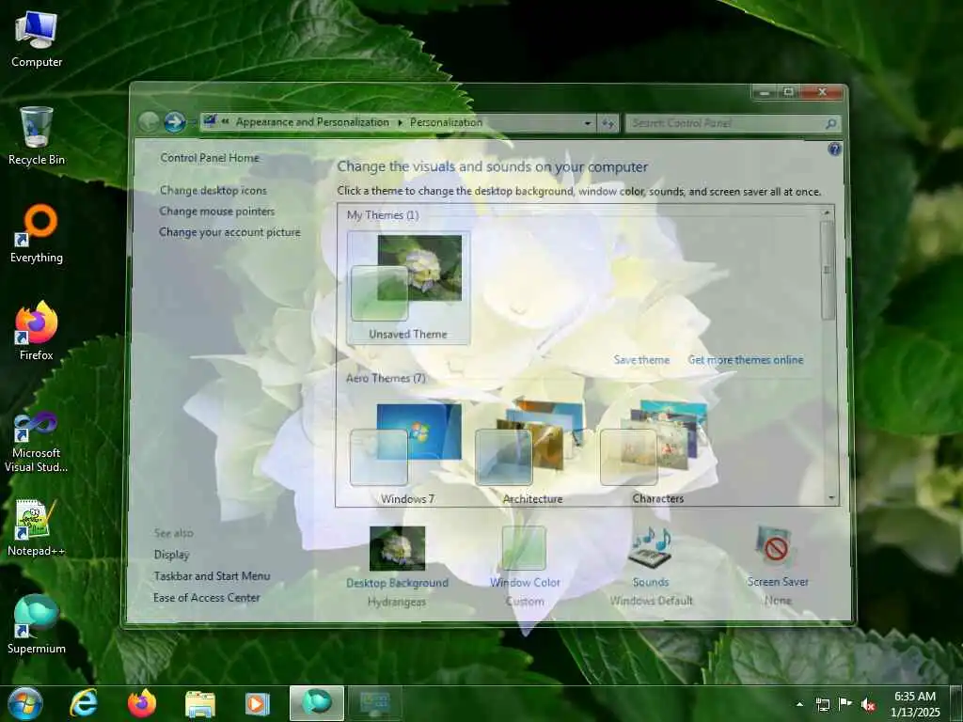Screen dimensions: 963x722
Task: Select the Appearance and Personalization breadcrumb
Action: [x=312, y=122]
